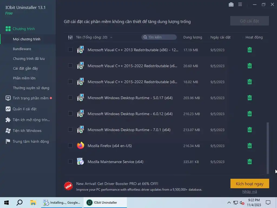Open File Explorer from taskbar
The image size is (277, 208).
[33, 203]
